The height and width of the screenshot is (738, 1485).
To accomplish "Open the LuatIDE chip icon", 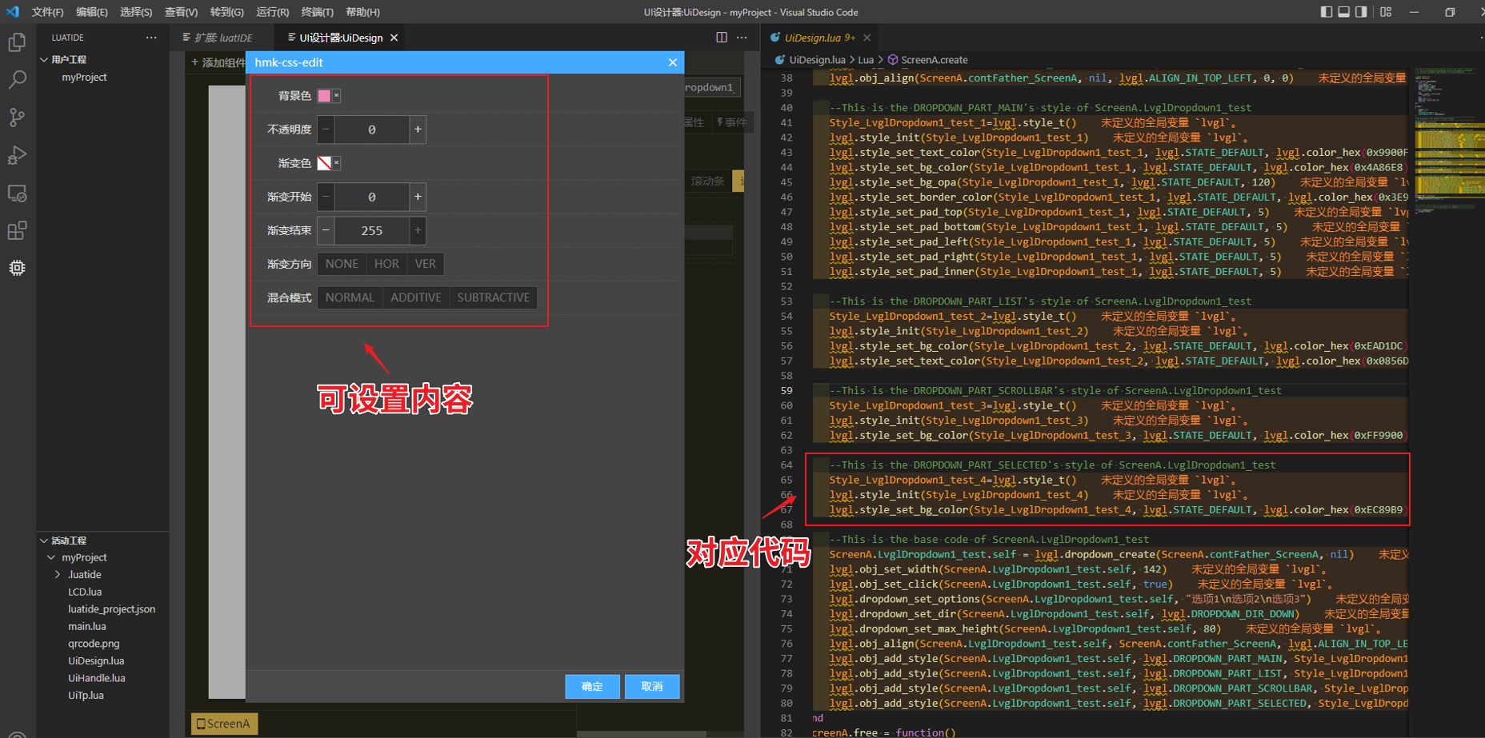I will [17, 268].
